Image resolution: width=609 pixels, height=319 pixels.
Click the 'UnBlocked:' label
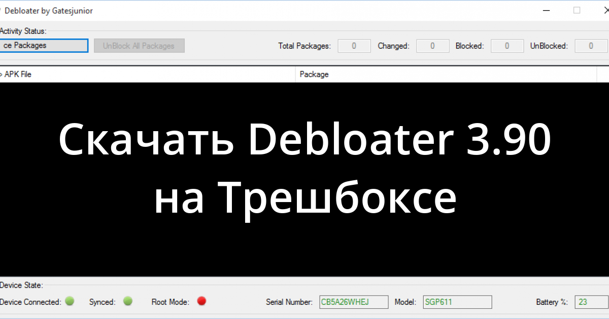[x=549, y=46]
